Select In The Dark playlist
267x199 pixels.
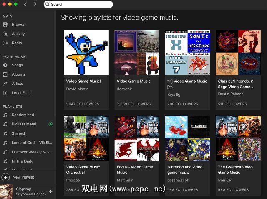[x=22, y=161]
